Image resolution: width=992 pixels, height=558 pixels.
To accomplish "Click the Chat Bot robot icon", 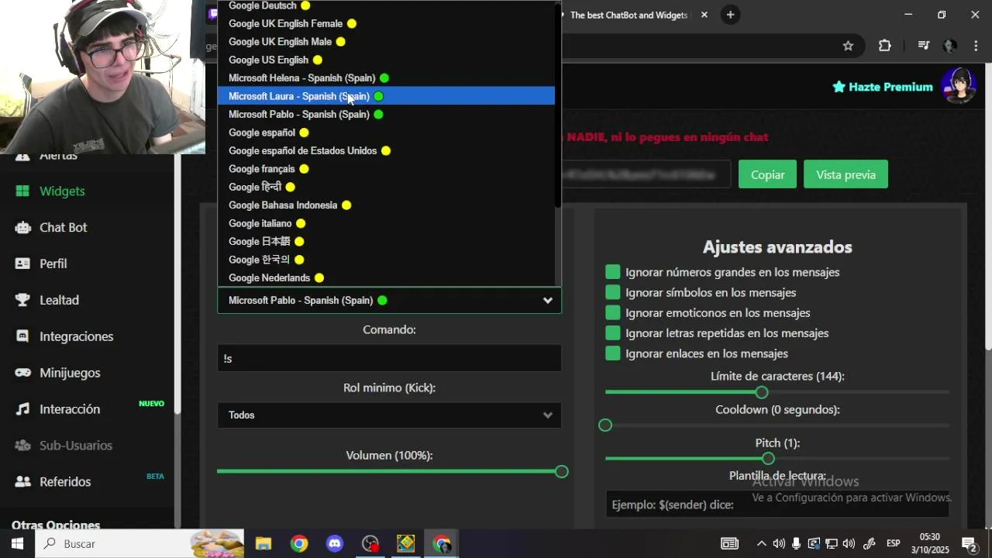I will pos(23,227).
